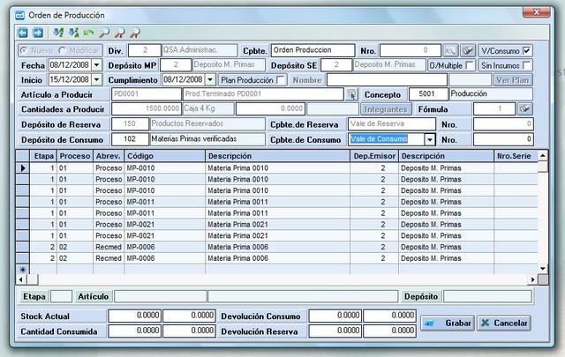Click the grid's scroll-up arrow

(x=543, y=155)
